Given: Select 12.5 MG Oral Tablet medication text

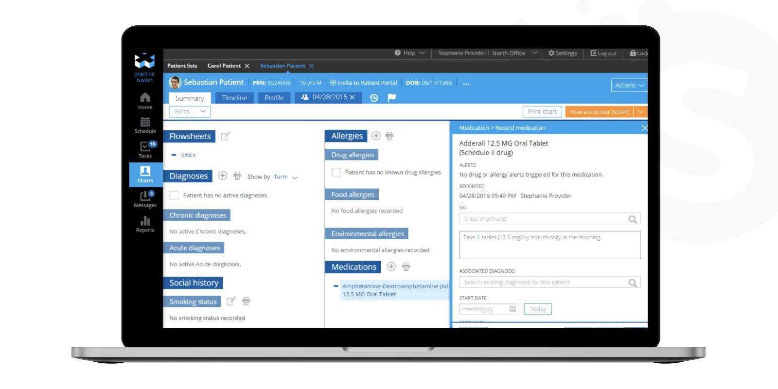Looking at the screenshot, I should pyautogui.click(x=369, y=294).
